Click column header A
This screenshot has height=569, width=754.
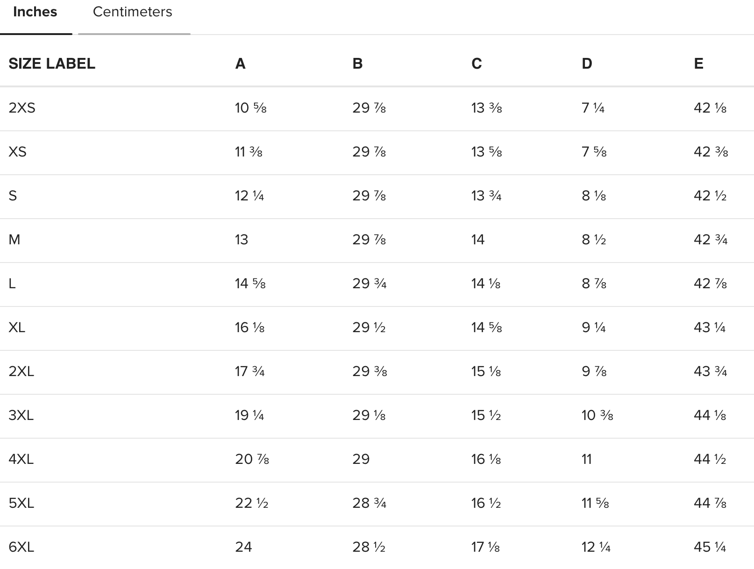click(240, 64)
